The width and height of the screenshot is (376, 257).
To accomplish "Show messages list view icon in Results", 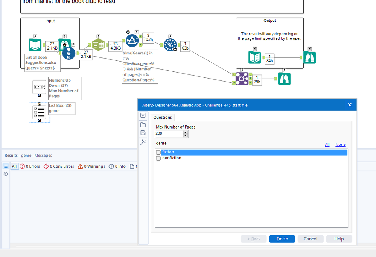I will pos(6,166).
